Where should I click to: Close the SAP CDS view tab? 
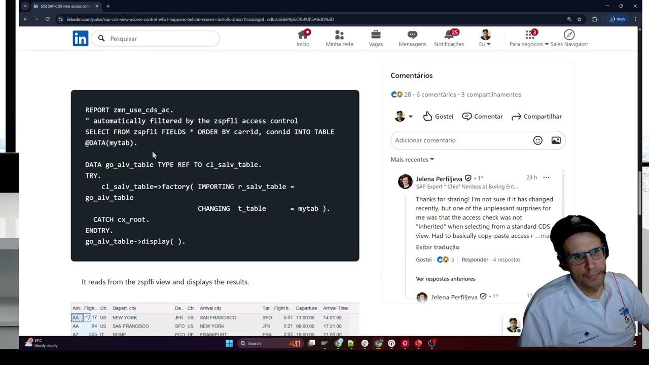tap(97, 6)
